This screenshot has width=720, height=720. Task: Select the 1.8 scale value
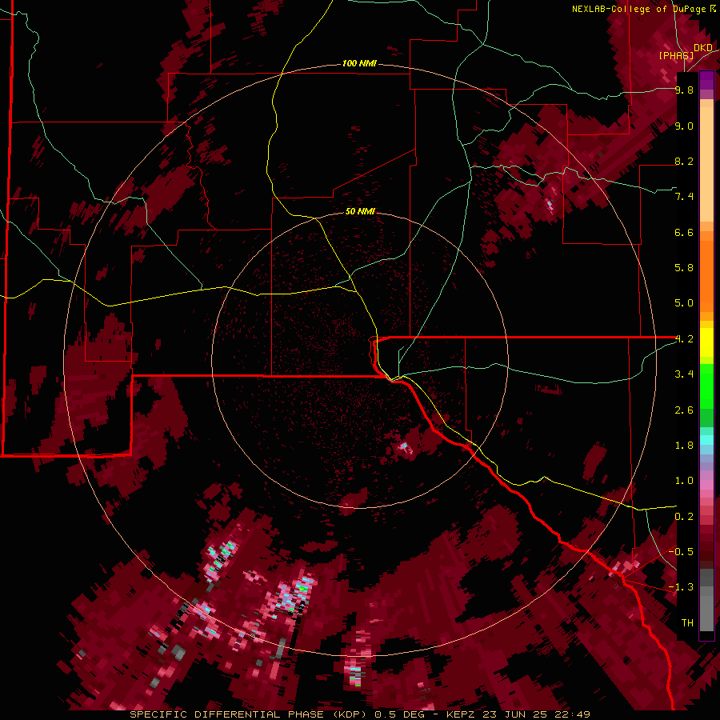684,446
